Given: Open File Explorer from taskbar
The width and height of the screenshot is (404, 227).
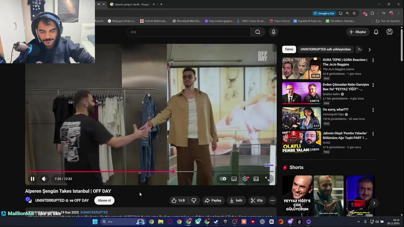Looking at the screenshot, I should (x=161, y=222).
